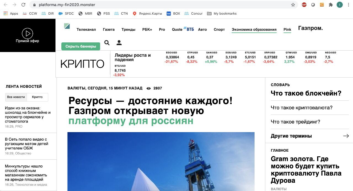Open the MBR bookmark
The width and height of the screenshot is (353, 191).
tap(85, 13)
